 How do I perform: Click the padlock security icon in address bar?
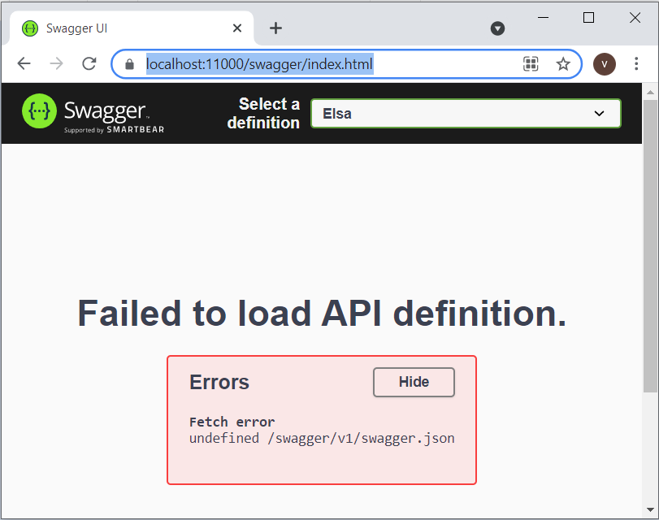point(129,63)
